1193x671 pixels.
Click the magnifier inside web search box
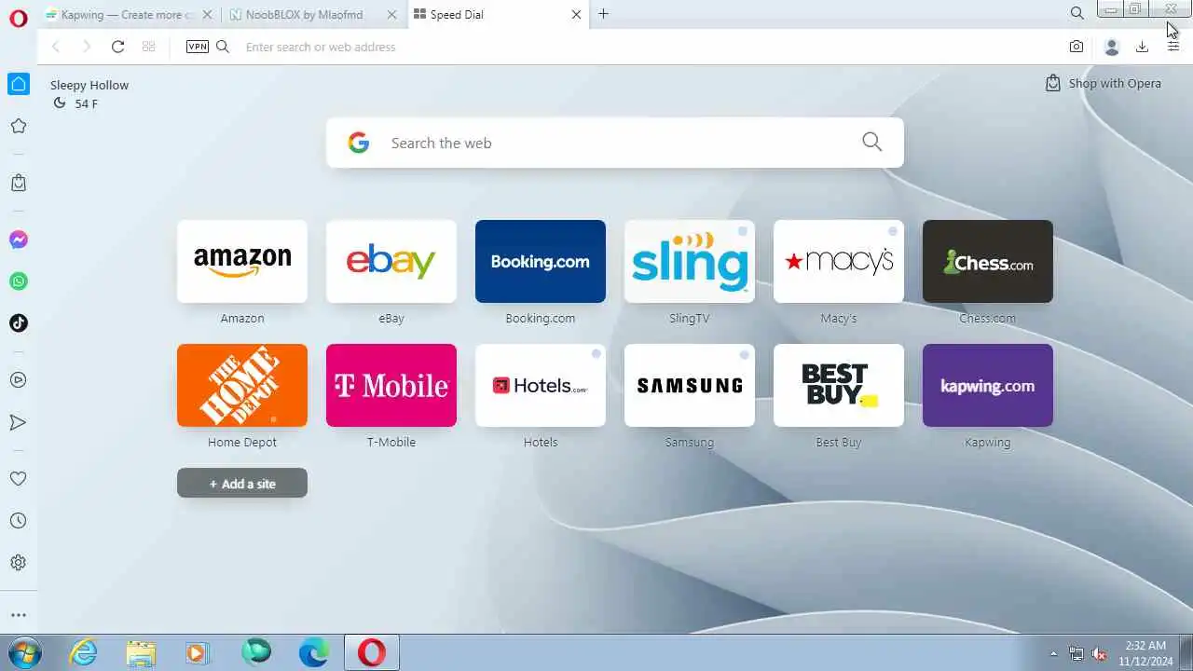871,142
